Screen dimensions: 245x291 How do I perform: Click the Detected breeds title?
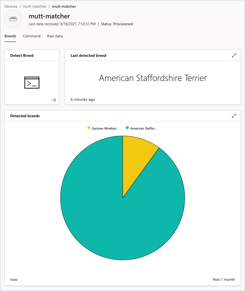[25, 116]
